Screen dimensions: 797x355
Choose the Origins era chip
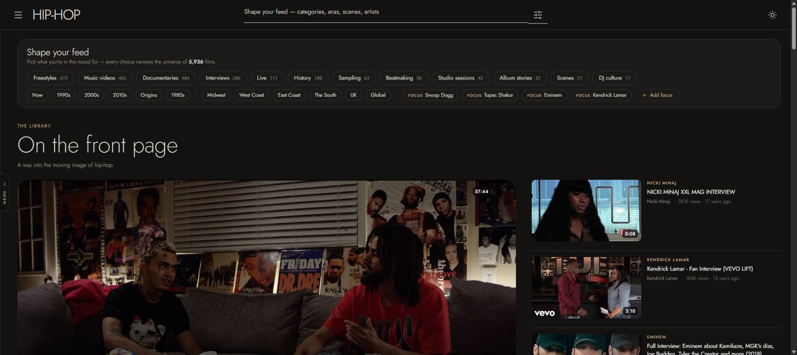[149, 95]
